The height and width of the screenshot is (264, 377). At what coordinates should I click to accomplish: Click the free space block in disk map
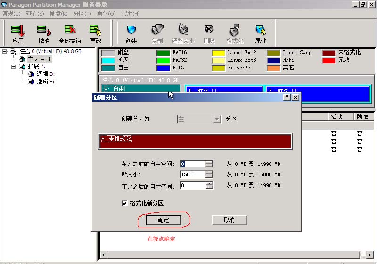tap(141, 88)
